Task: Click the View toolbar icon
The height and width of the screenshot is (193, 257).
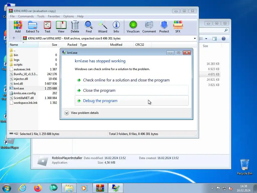Action: [x=61, y=27]
